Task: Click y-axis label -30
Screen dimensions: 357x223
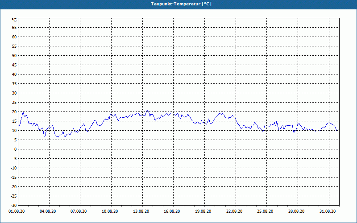Action: coord(14,206)
